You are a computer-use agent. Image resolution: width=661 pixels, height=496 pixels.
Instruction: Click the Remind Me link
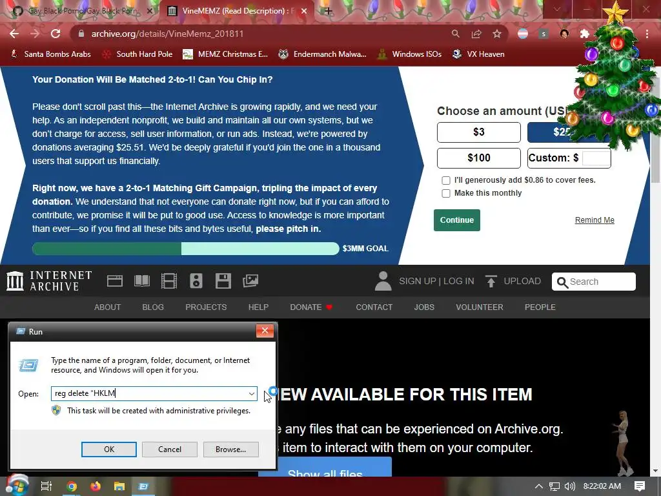(x=595, y=220)
